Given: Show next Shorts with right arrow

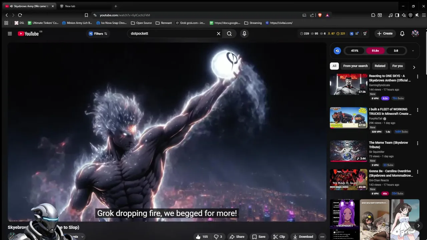Looking at the screenshot, I should [x=418, y=226].
